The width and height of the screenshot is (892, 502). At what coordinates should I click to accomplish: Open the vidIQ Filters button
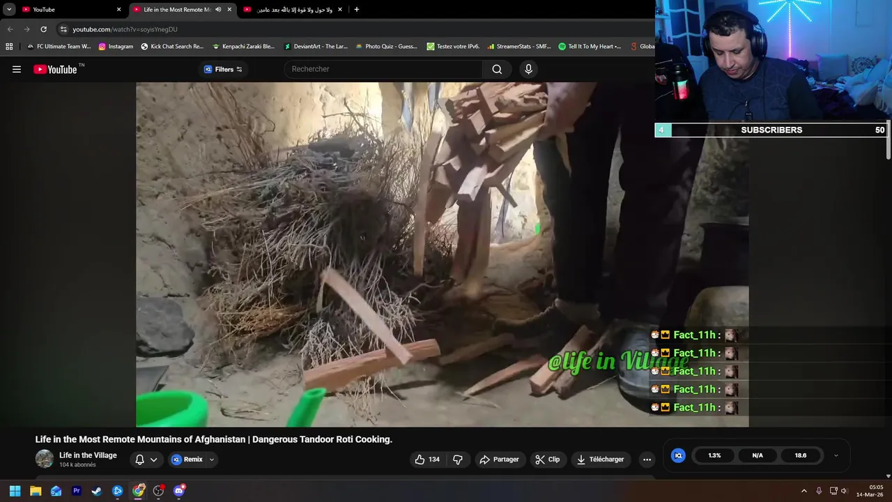coord(223,69)
